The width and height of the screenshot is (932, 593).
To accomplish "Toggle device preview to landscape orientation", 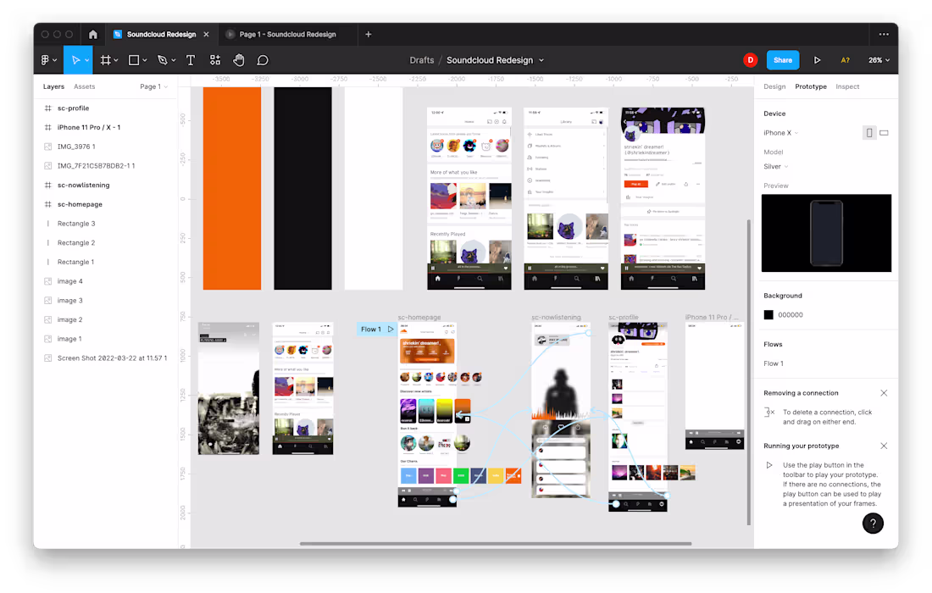I will 883,132.
